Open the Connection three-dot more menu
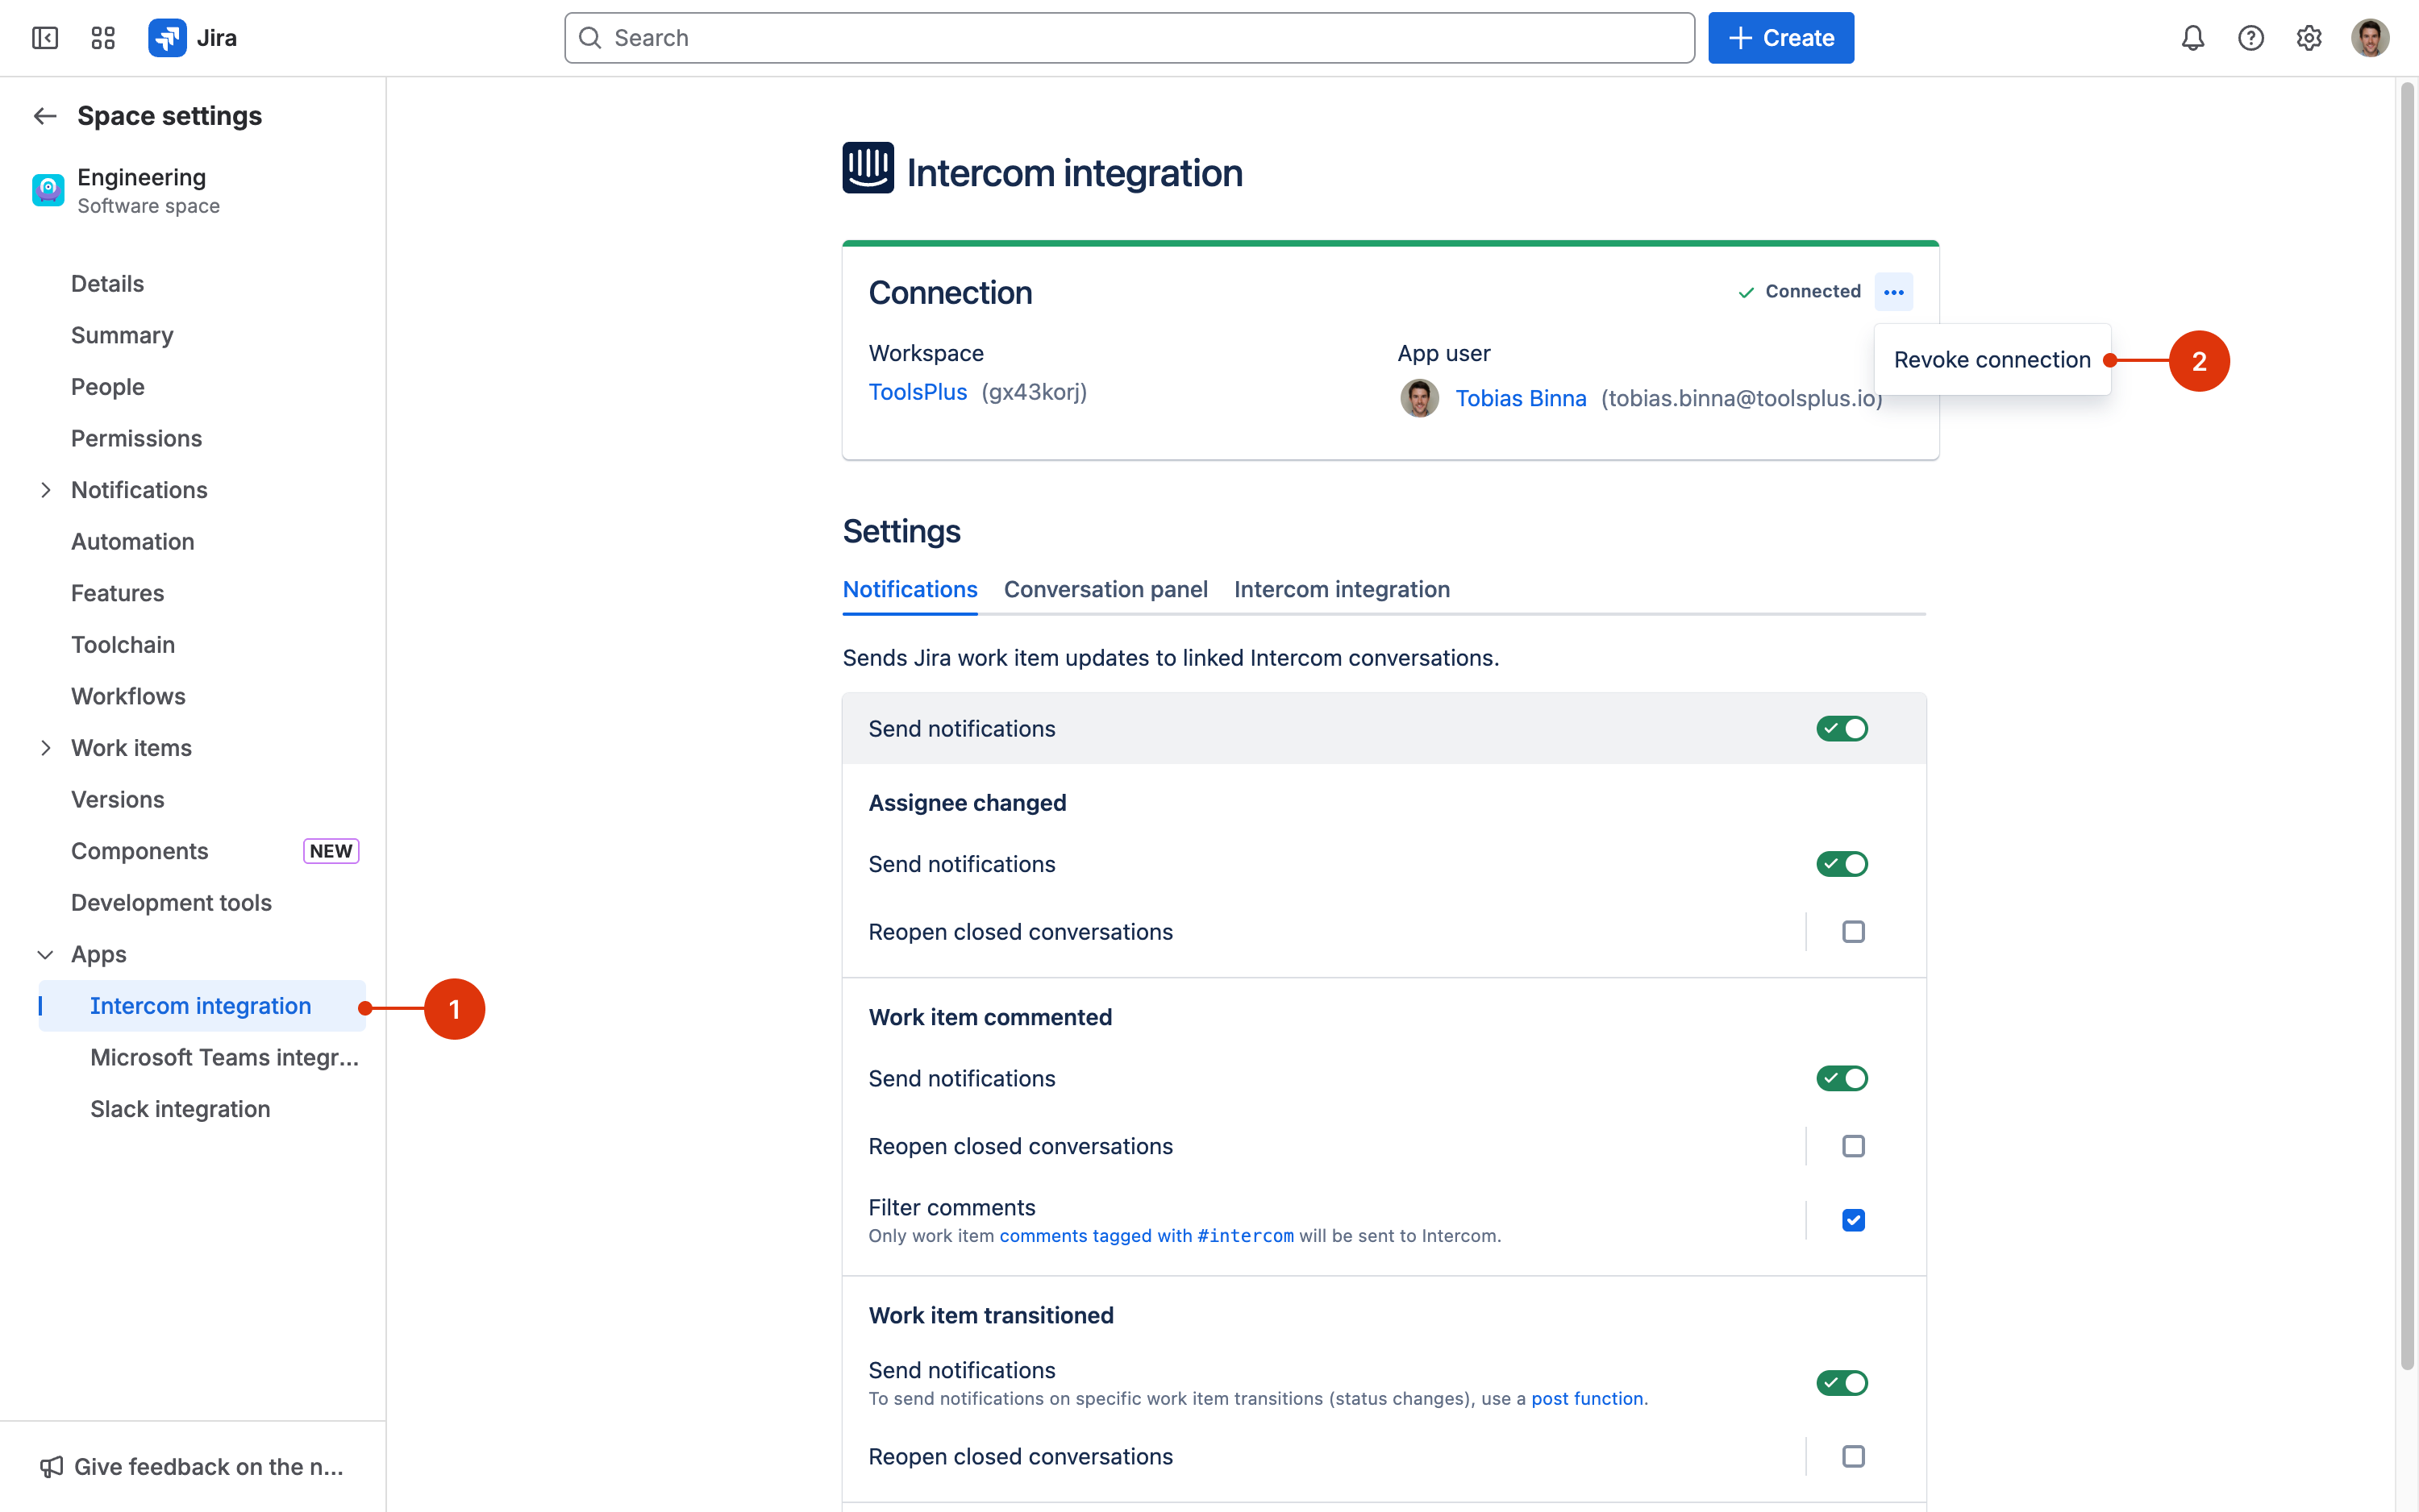This screenshot has height=1512, width=2419. (x=1892, y=292)
